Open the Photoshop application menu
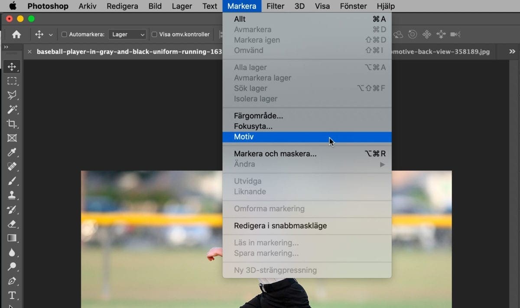 48,6
